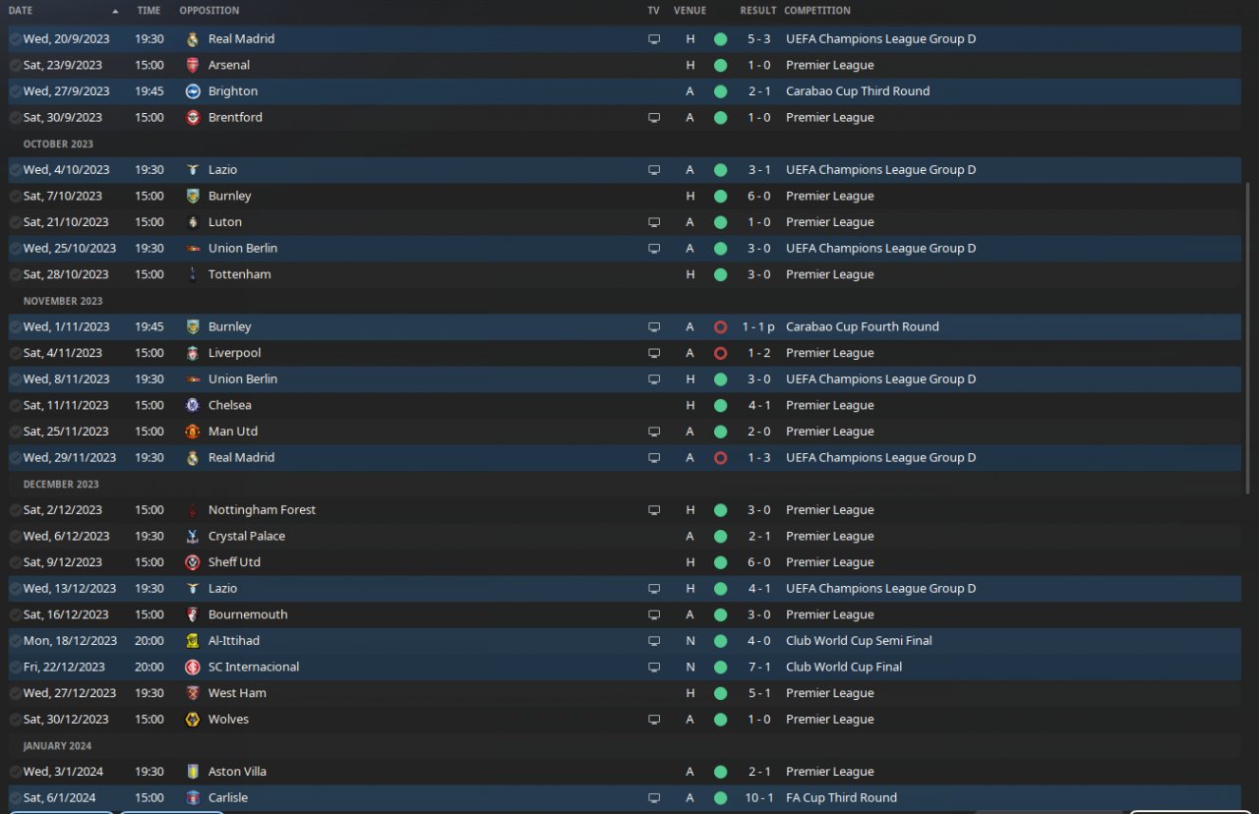Click the green win indicator for the Carlisle match
The image size is (1259, 814).
[x=720, y=798]
